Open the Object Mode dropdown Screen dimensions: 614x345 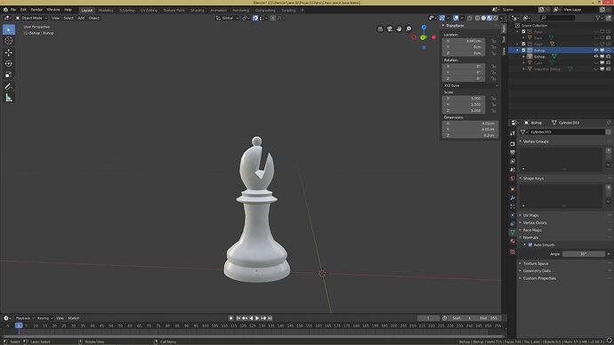coord(31,18)
